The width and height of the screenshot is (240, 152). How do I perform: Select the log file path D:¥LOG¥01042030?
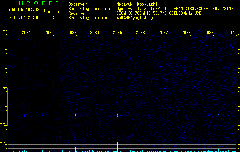[x=25, y=10]
